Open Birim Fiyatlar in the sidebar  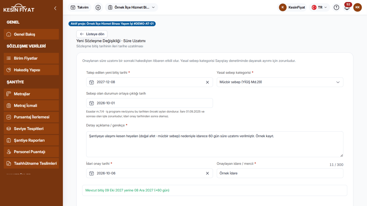click(x=31, y=58)
